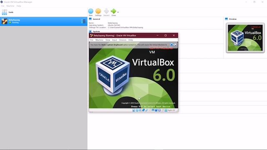Click the CPU/virtualization status icon
267x150 pixels.
(159, 110)
